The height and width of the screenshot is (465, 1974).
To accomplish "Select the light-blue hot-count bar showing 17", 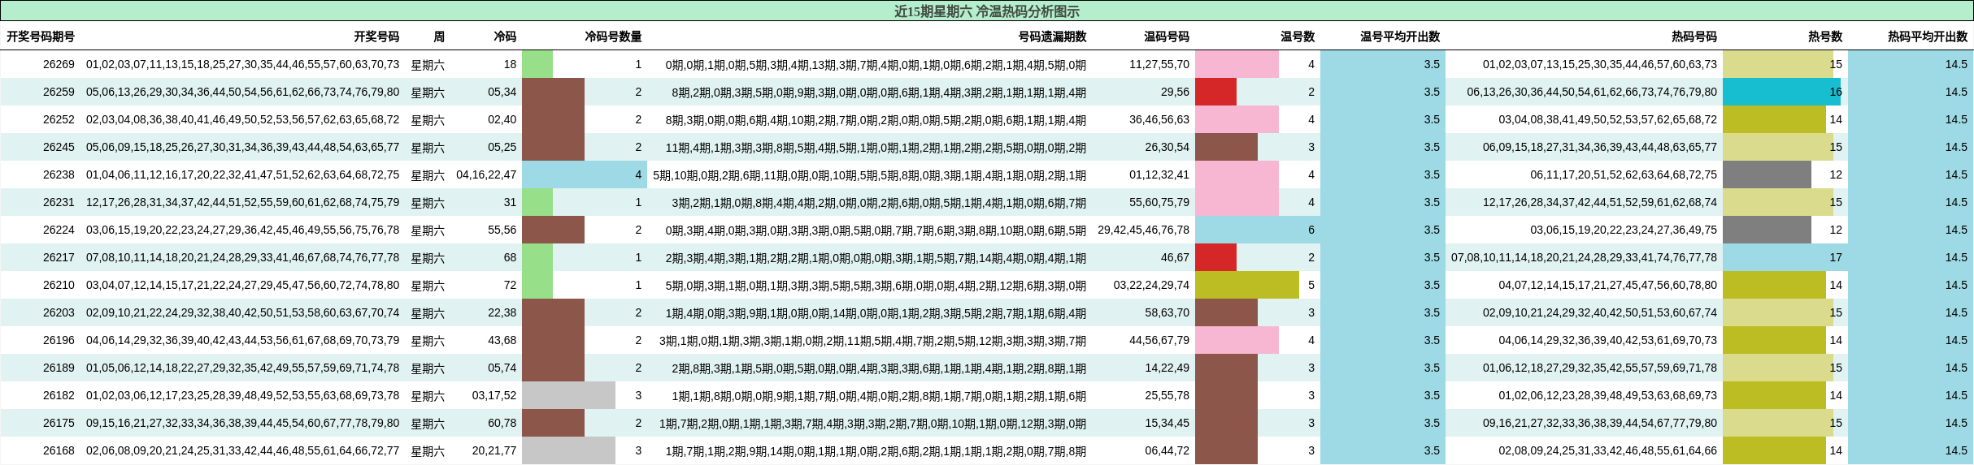I will click(x=1785, y=257).
